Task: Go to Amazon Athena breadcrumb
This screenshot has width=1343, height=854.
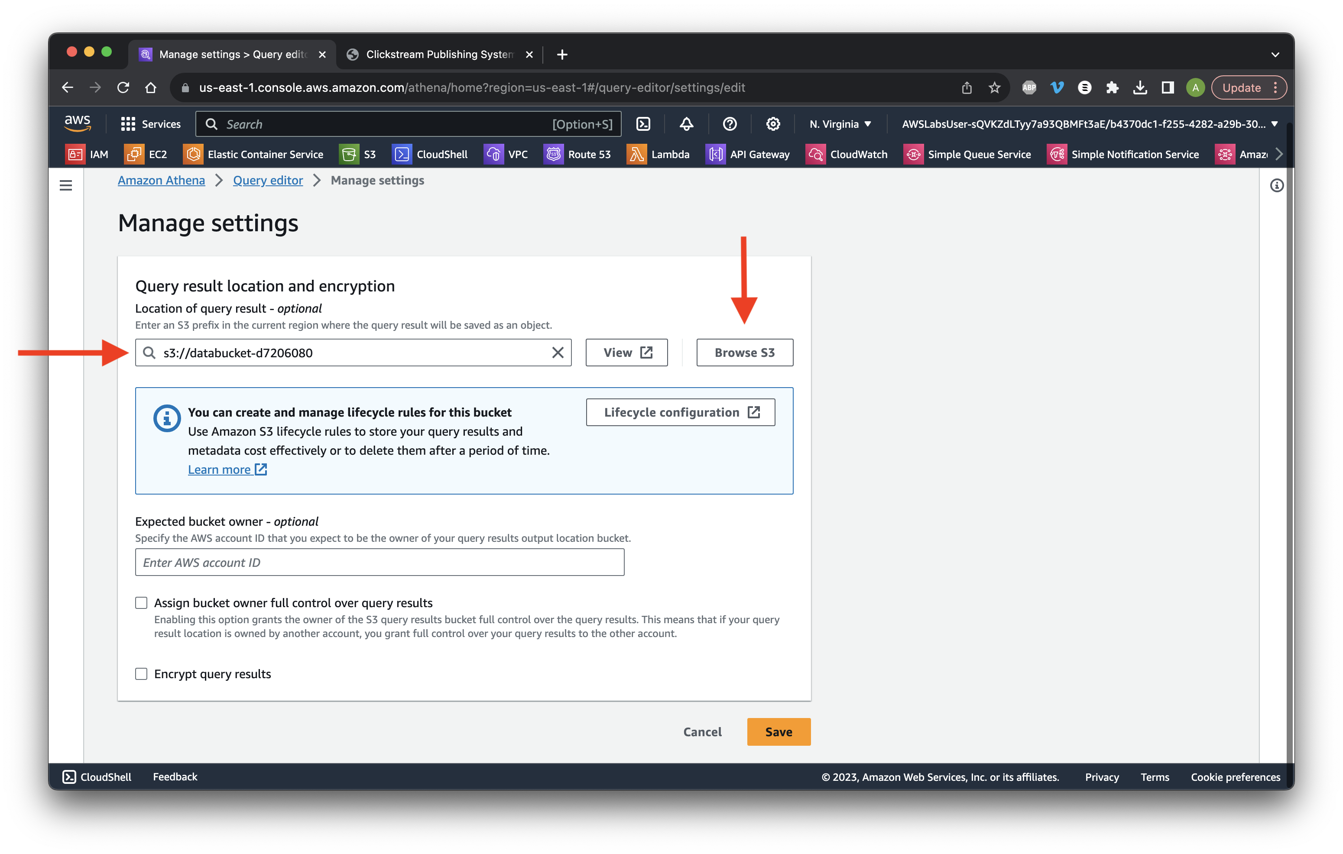Action: [161, 180]
